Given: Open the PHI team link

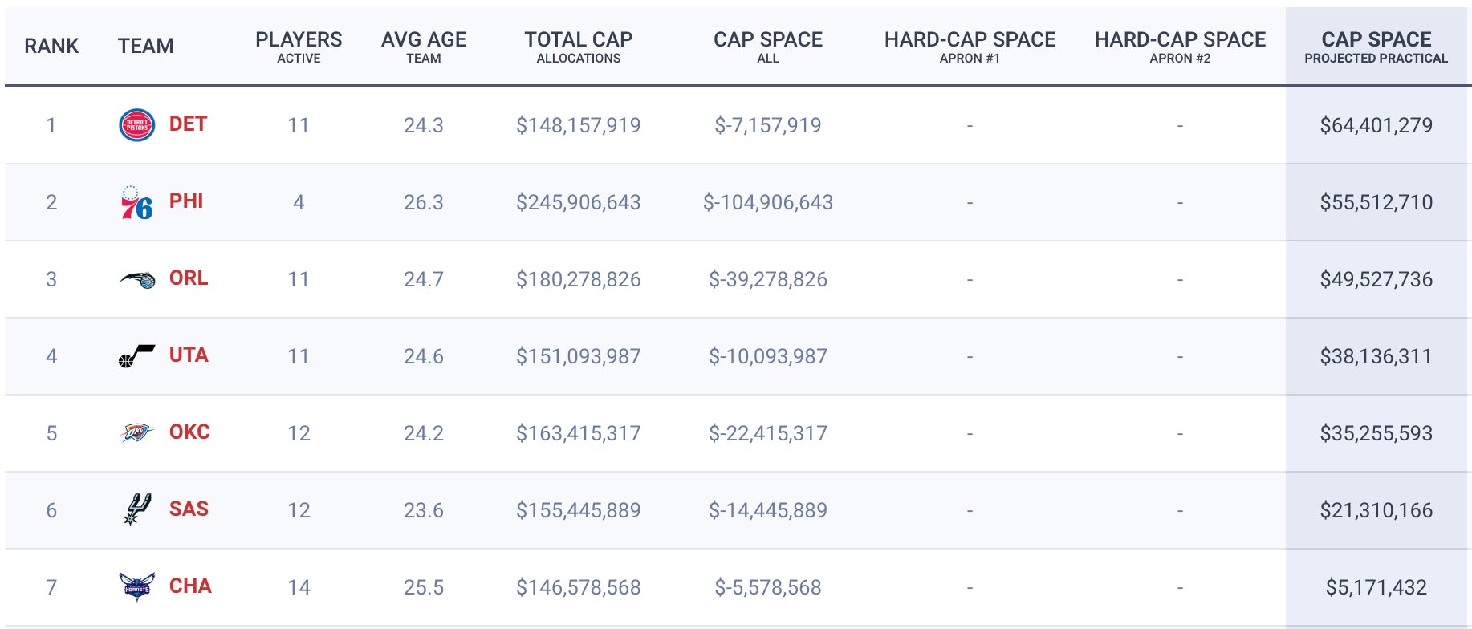Looking at the screenshot, I should coord(186,201).
